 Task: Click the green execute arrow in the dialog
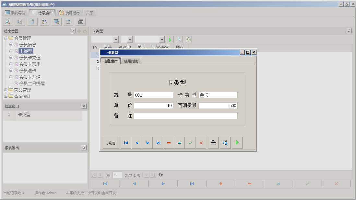tap(237, 142)
